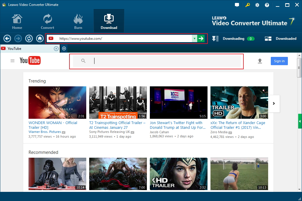Open the feedback chat bubble icon
This screenshot has width=302, height=201.
pyautogui.click(x=237, y=5)
